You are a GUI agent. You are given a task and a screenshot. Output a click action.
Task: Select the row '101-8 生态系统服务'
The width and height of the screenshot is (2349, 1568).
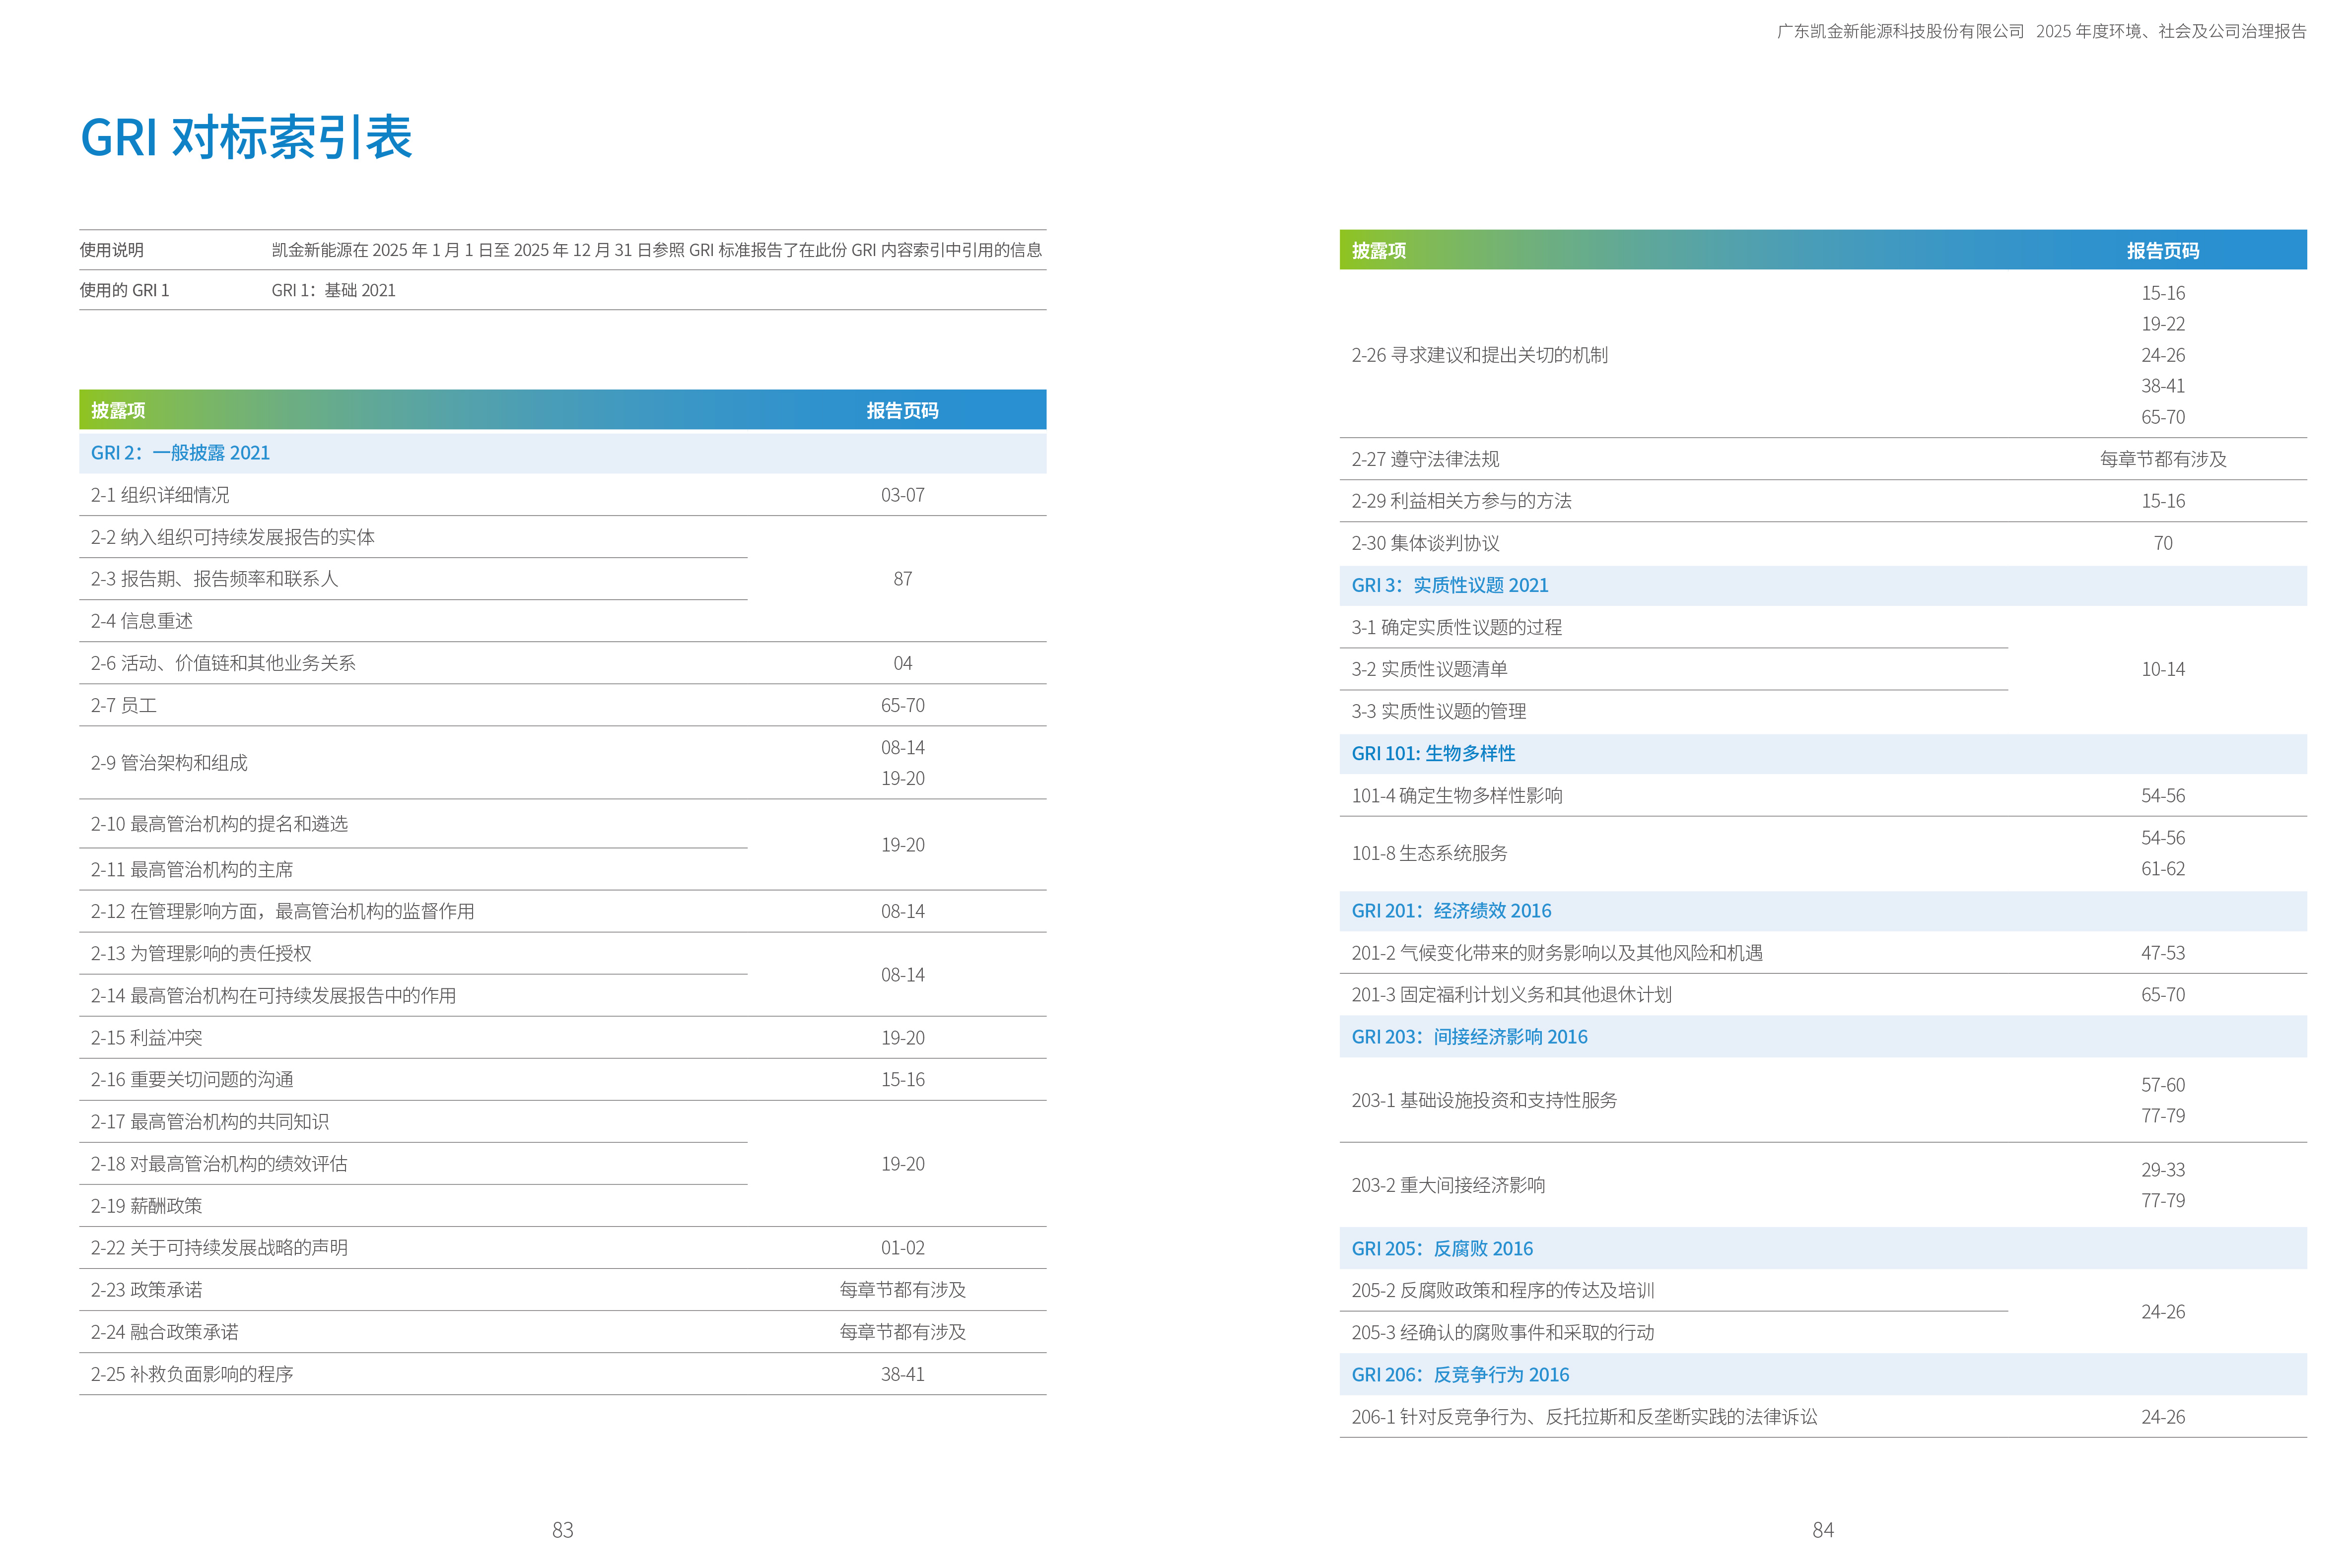pos(1430,853)
